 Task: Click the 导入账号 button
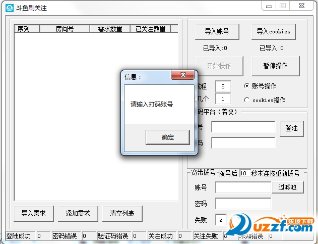pyautogui.click(x=217, y=31)
